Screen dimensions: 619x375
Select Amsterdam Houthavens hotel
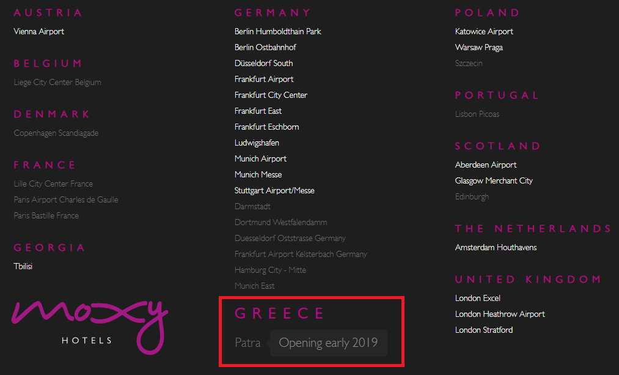pyautogui.click(x=495, y=247)
